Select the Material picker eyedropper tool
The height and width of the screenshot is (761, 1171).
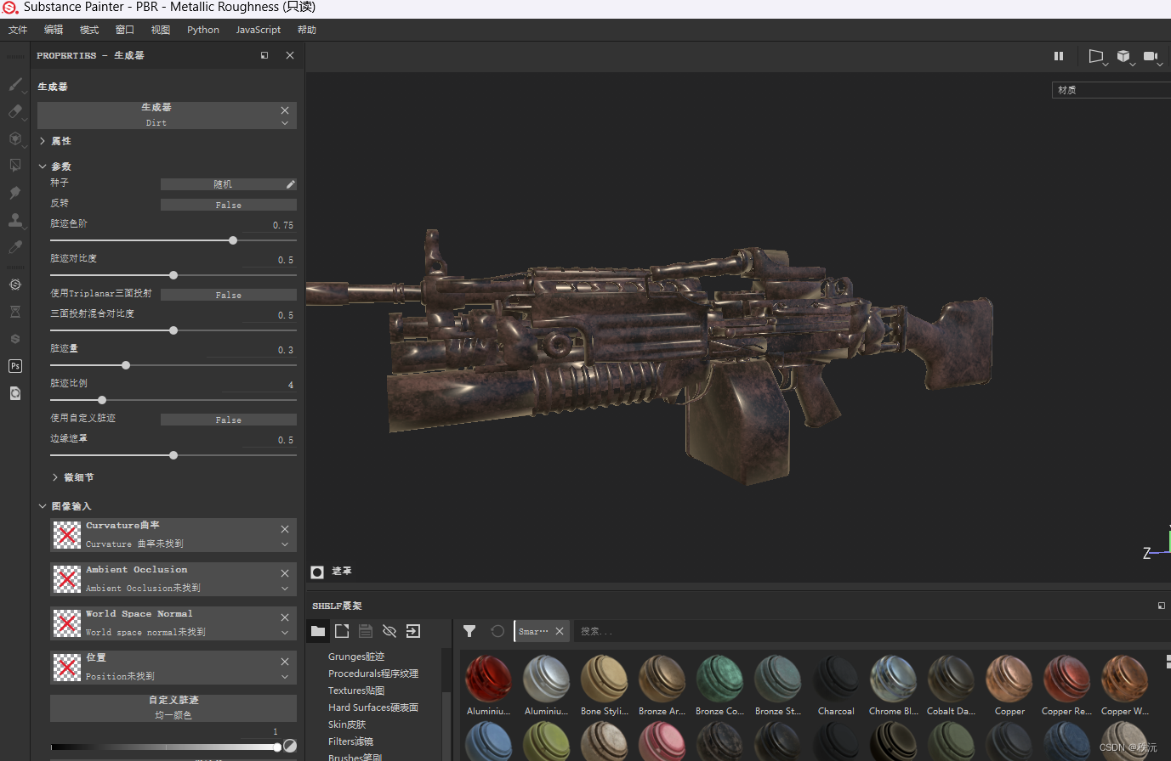(x=14, y=247)
